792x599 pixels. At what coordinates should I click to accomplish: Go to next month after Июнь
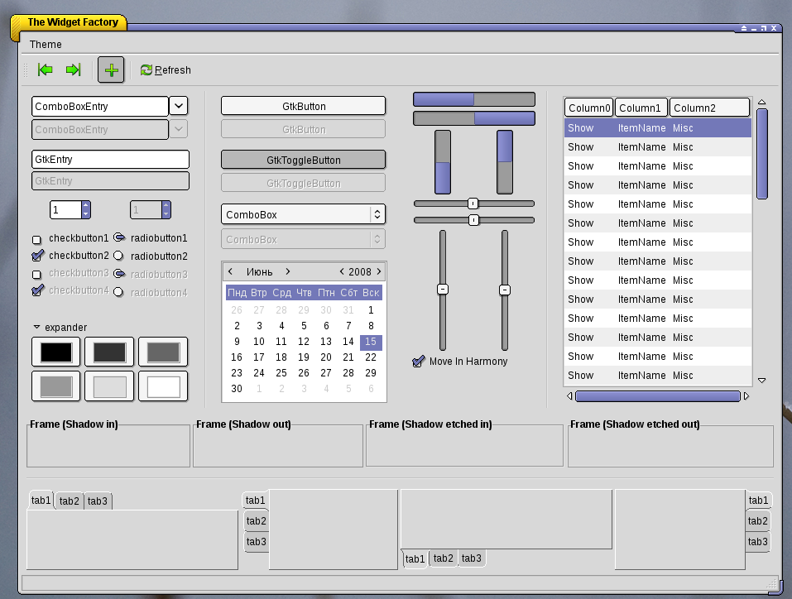[x=288, y=271]
